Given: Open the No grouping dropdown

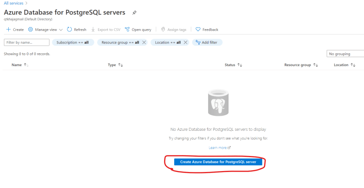Looking at the screenshot, I should [x=345, y=54].
